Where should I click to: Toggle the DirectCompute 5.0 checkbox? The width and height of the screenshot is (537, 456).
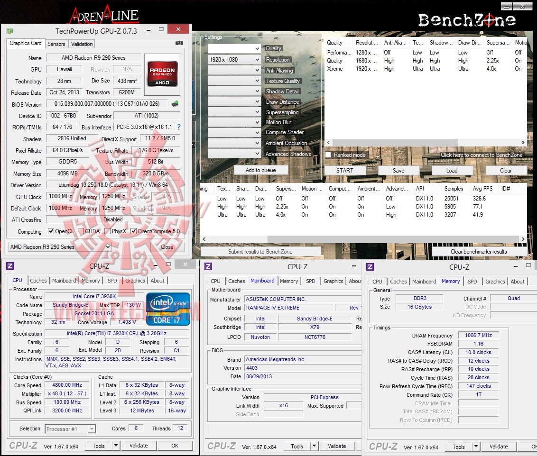[x=134, y=231]
